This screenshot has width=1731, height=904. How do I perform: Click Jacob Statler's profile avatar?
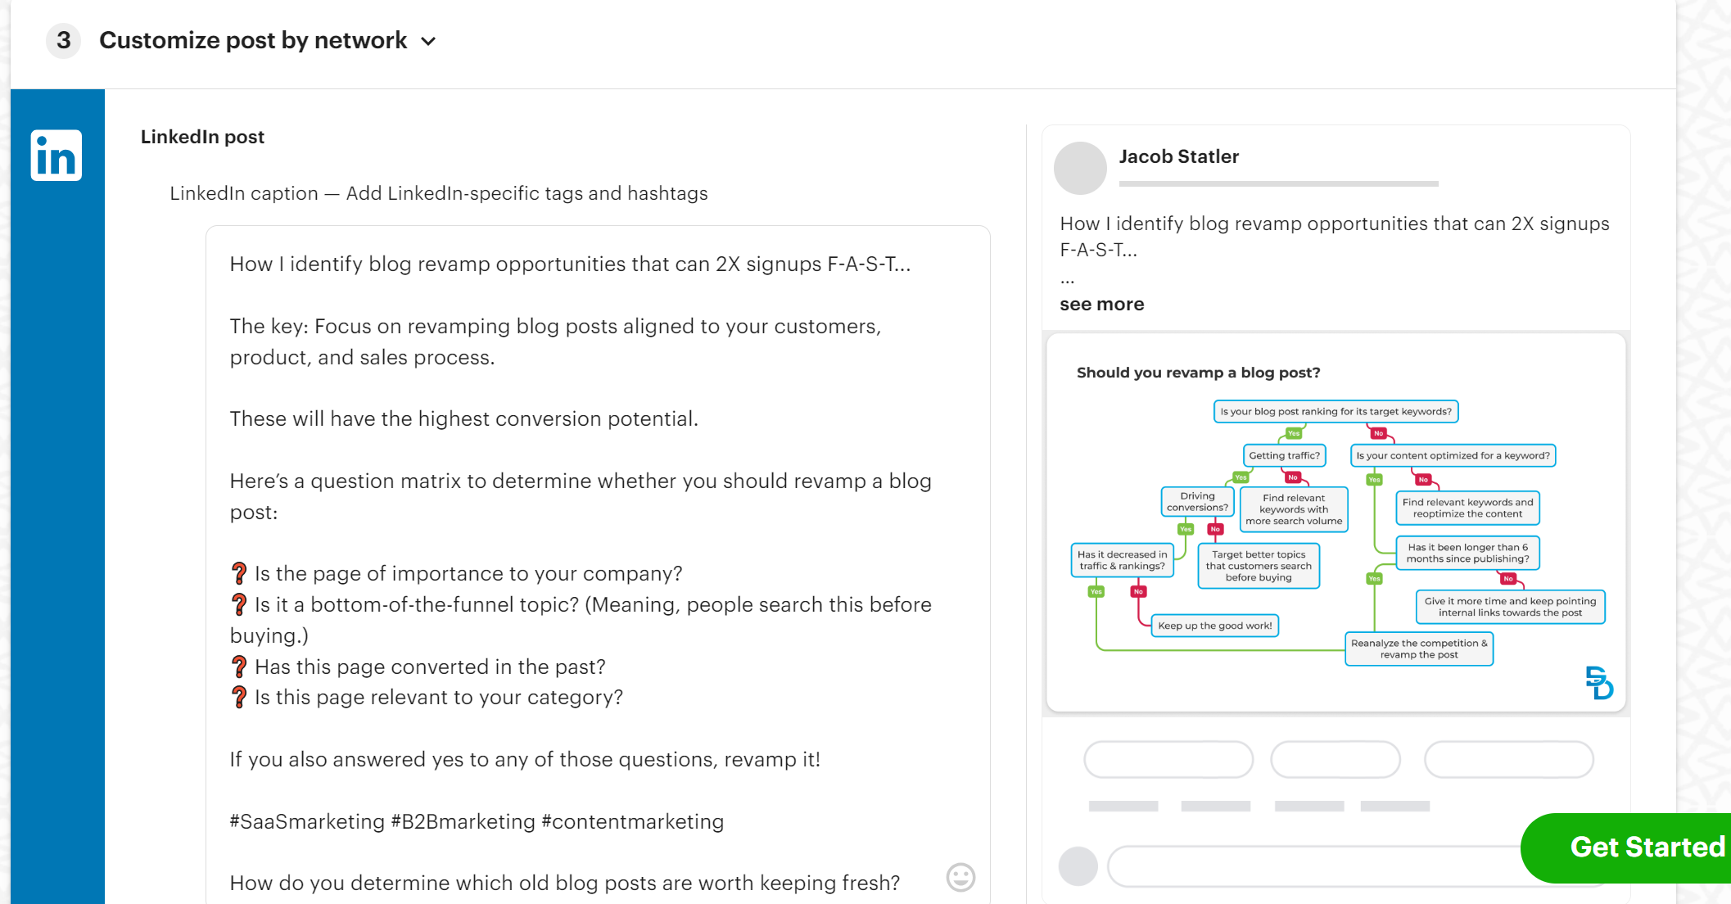pos(1081,168)
